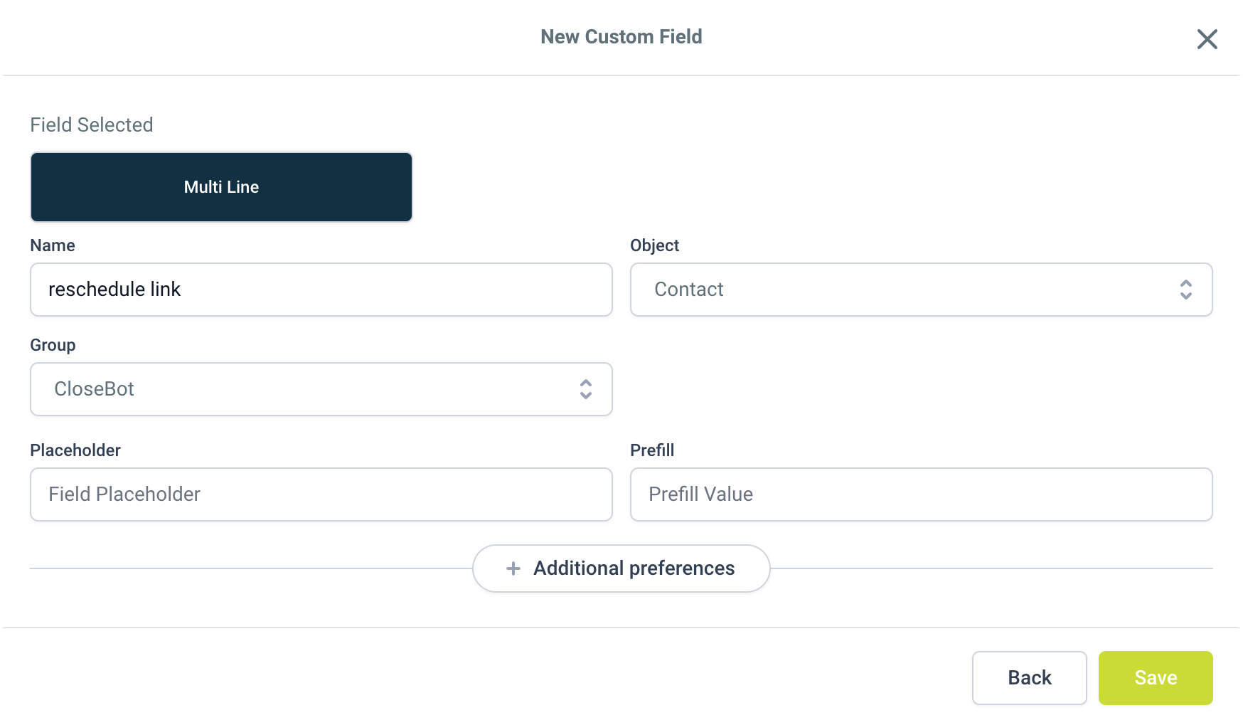Click into the Field Placeholder input
1243x720 pixels.
321,494
